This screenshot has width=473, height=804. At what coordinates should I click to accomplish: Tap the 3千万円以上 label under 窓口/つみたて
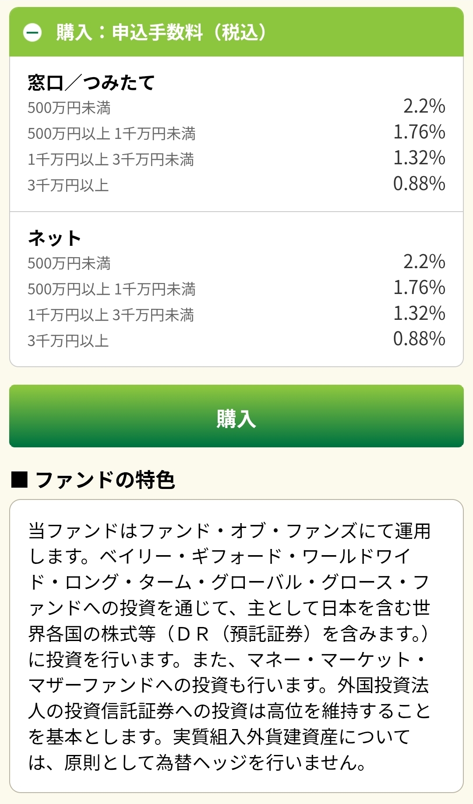pyautogui.click(x=68, y=185)
